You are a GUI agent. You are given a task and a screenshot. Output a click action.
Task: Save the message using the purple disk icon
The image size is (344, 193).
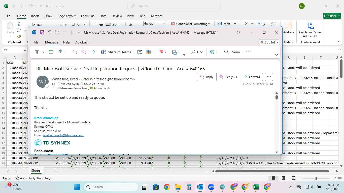click(x=42, y=32)
